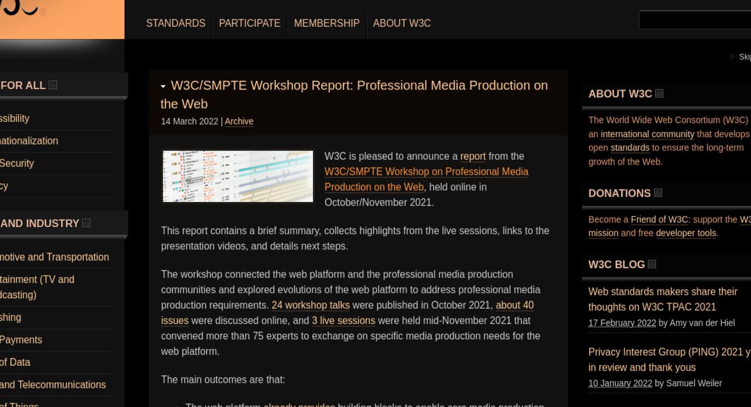Open the mission link
The height and width of the screenshot is (407, 751).
tap(603, 233)
